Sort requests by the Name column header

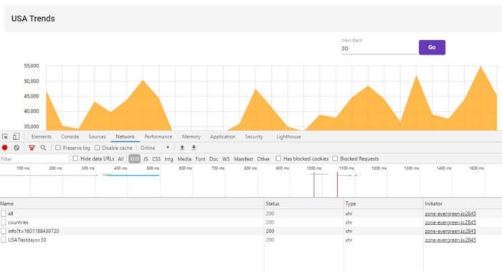(132, 204)
